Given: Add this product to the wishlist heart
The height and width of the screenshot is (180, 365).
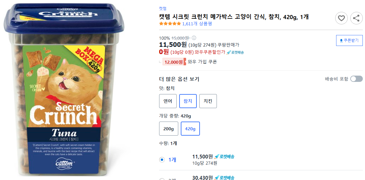Looking at the screenshot, I should tap(341, 18).
